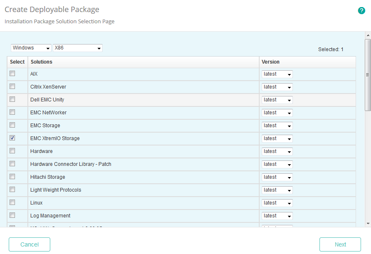Check the EMC NetWorker checkbox
Screen dimensions: 371x254
(12, 112)
